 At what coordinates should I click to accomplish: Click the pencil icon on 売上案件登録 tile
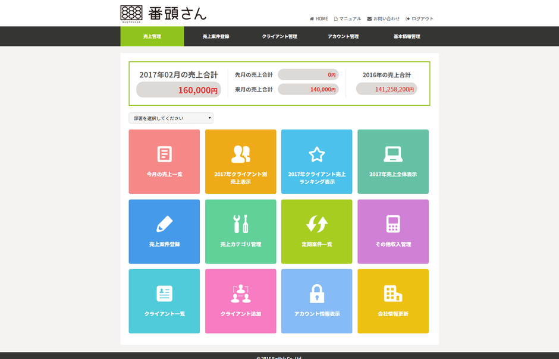[164, 224]
